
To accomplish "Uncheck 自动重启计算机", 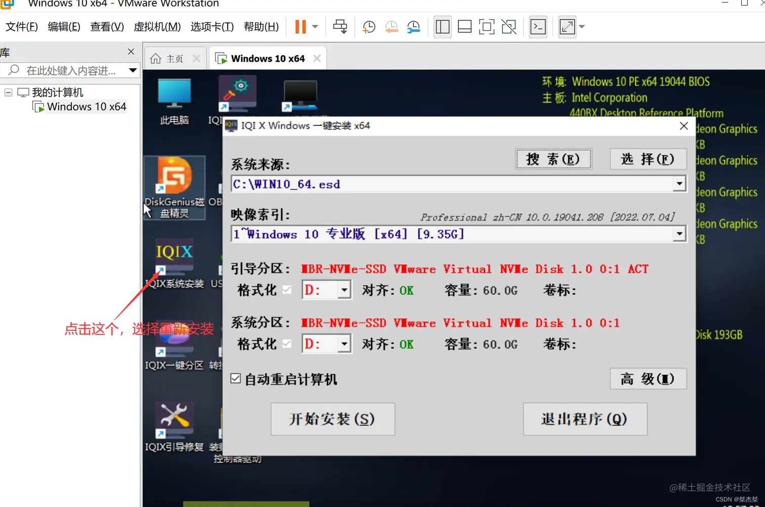I will pos(236,378).
